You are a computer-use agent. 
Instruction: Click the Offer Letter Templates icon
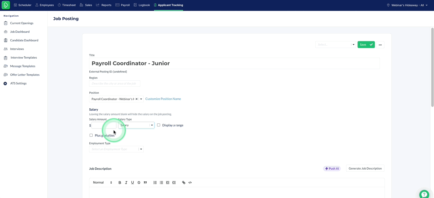[x=5, y=75]
